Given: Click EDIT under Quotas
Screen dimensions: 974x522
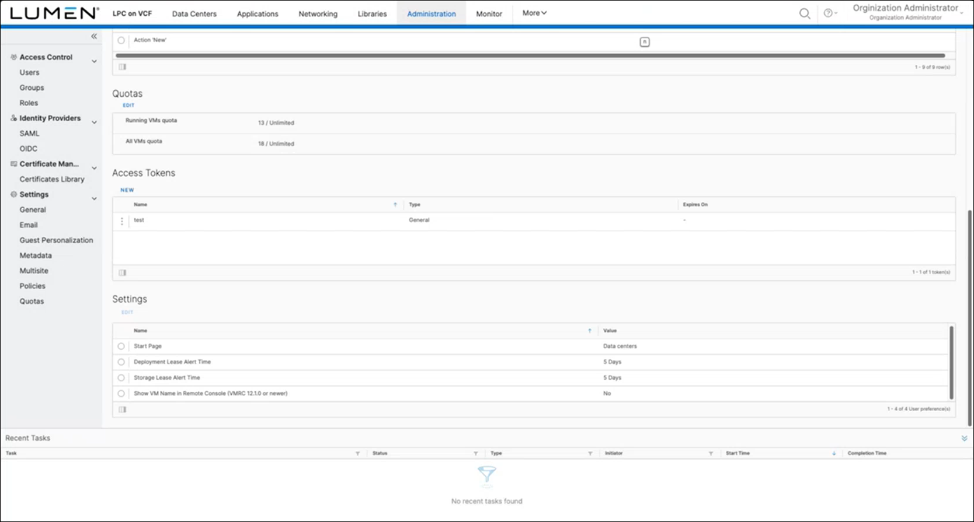Looking at the screenshot, I should [128, 106].
